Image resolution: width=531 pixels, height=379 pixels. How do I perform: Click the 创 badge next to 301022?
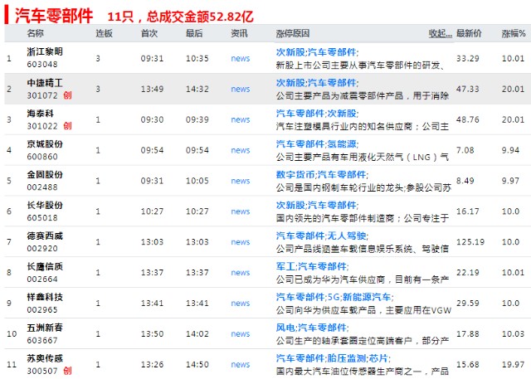point(68,126)
